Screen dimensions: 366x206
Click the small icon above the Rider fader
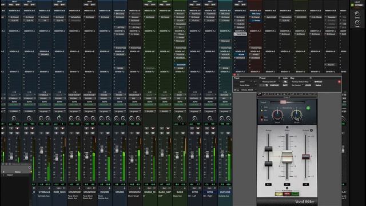(287, 127)
